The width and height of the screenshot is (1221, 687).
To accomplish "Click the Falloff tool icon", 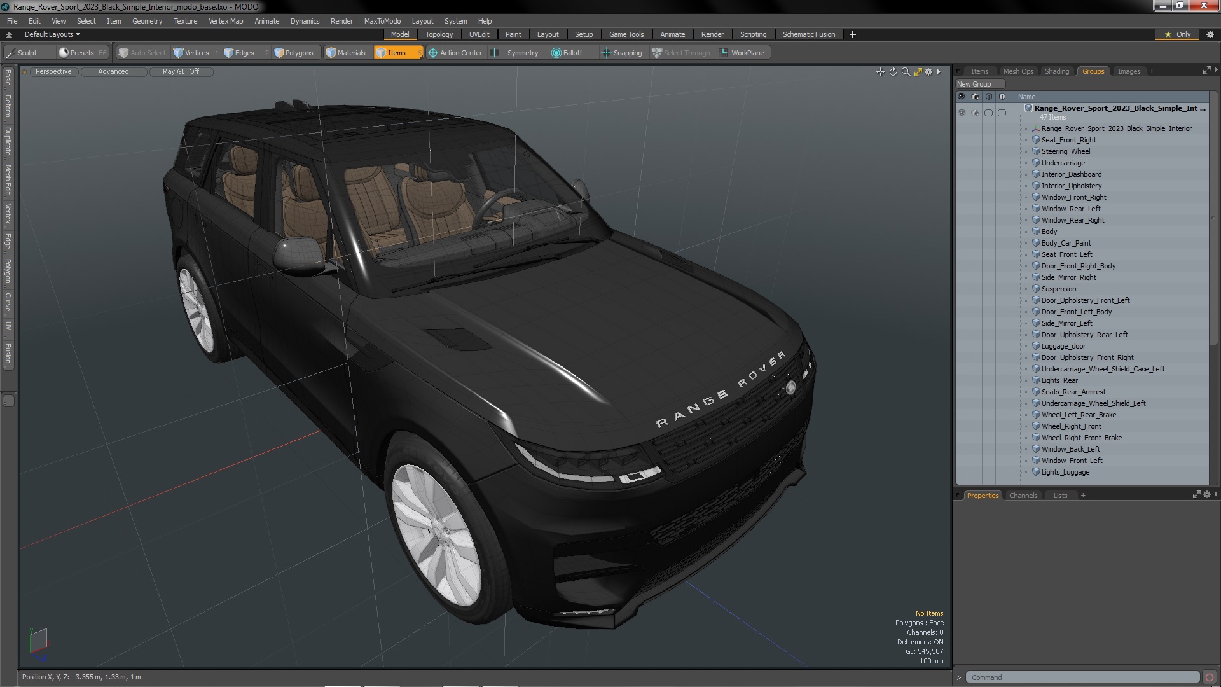I will click(556, 53).
